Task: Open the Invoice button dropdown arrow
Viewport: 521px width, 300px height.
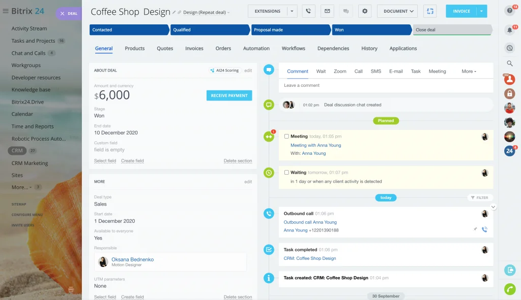Action: (481, 11)
